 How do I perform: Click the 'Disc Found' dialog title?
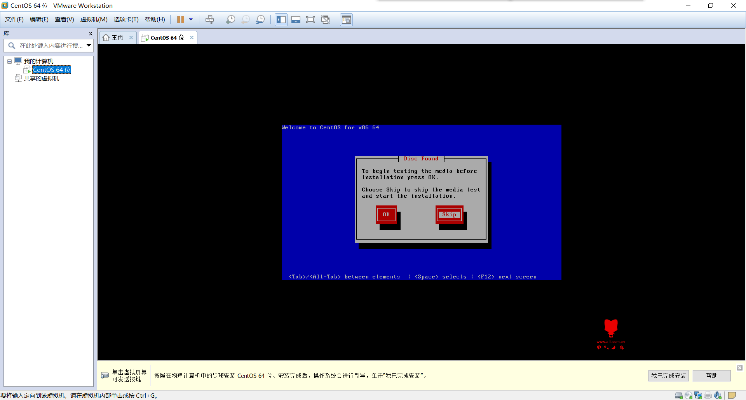coord(421,159)
